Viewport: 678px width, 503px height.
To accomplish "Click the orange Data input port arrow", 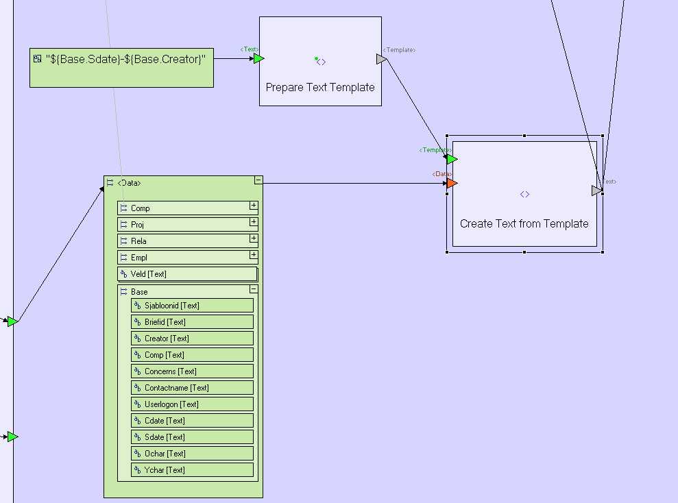I will tap(452, 183).
